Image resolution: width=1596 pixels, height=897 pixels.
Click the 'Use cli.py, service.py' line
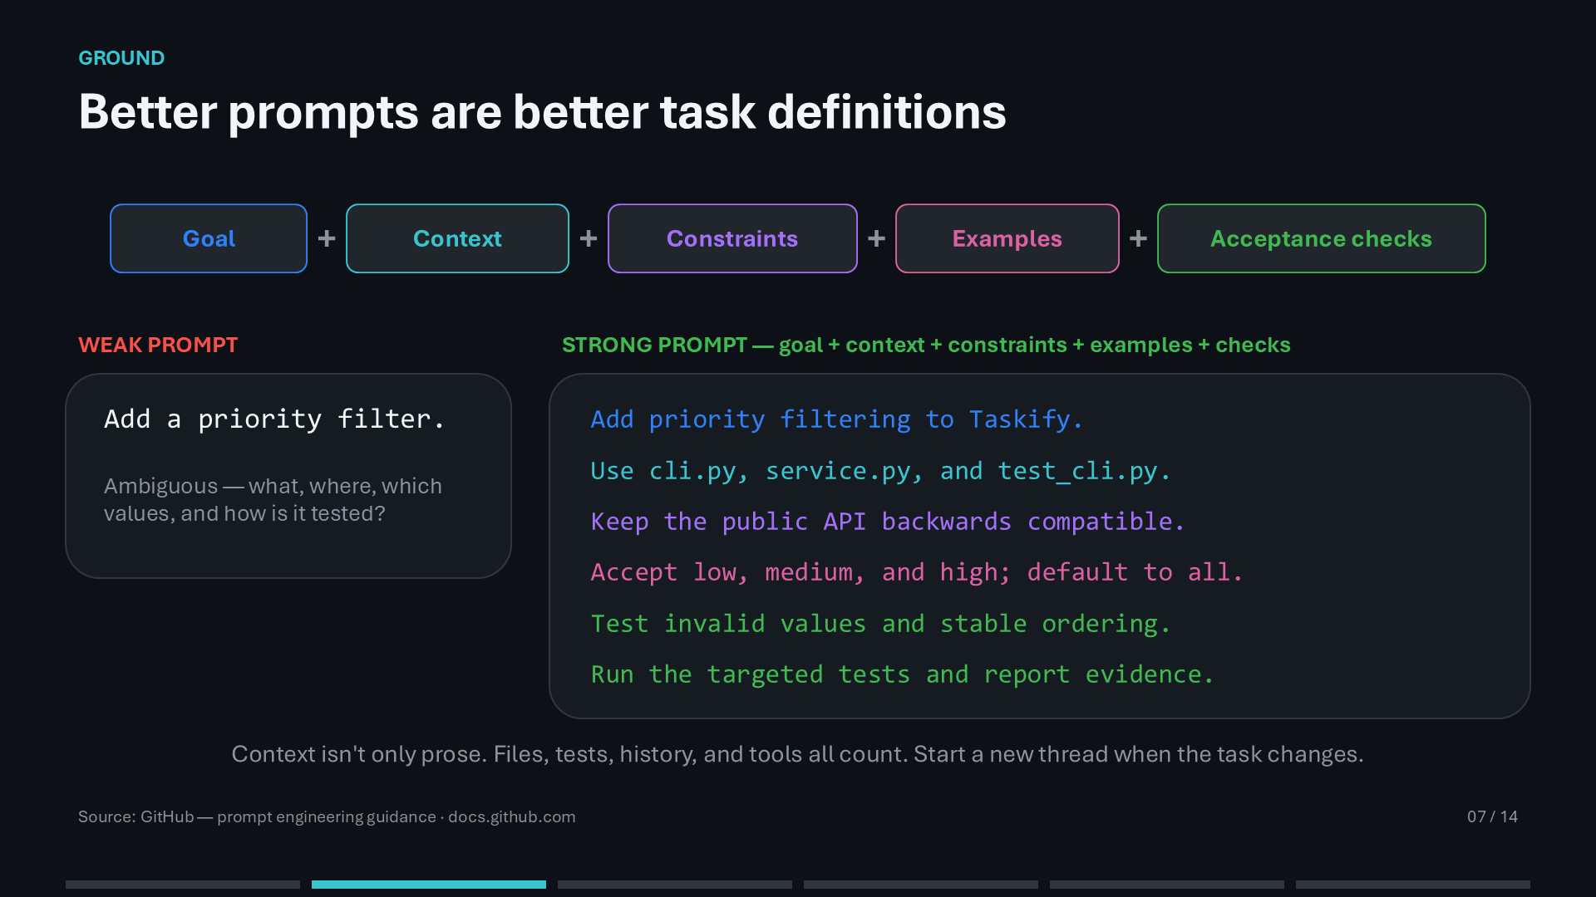point(880,471)
